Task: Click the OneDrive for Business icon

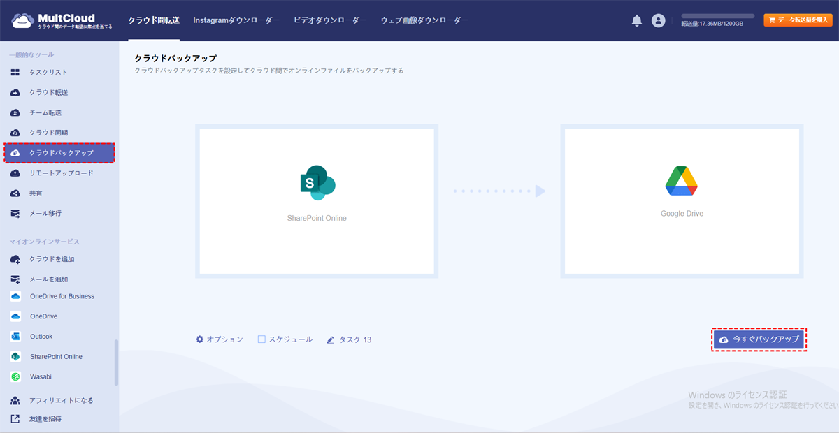Action: [x=15, y=296]
